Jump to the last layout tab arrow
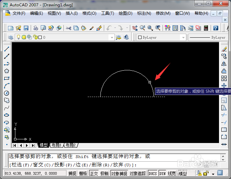This screenshot has width=231, height=179. 33,145
